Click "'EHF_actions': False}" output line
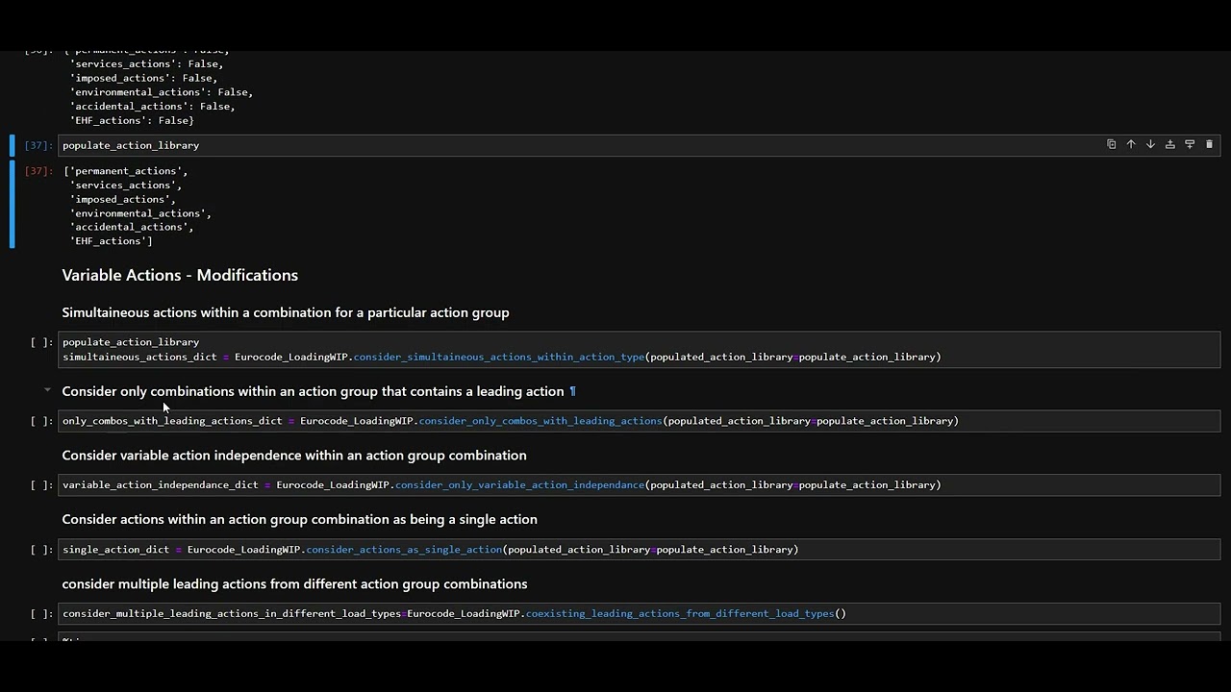This screenshot has height=692, width=1231. pyautogui.click(x=132, y=121)
